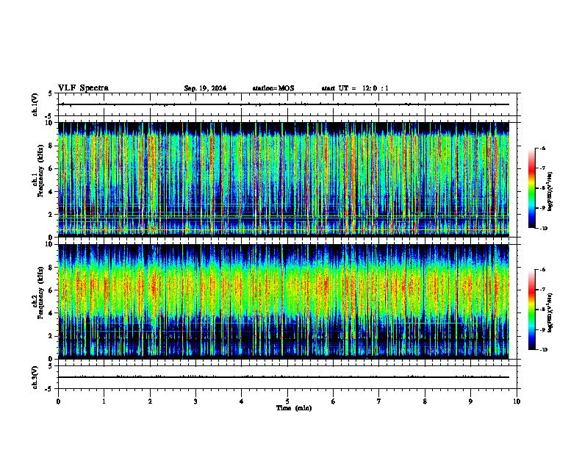Click the color scale bar beside ch.2 spectrogram
582x450 pixels.
point(531,310)
